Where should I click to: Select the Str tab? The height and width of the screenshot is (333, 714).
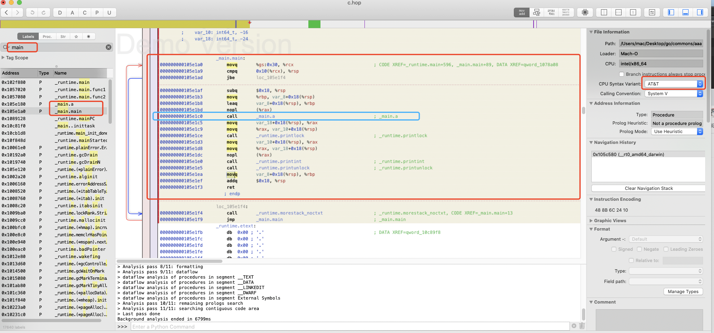pos(63,36)
